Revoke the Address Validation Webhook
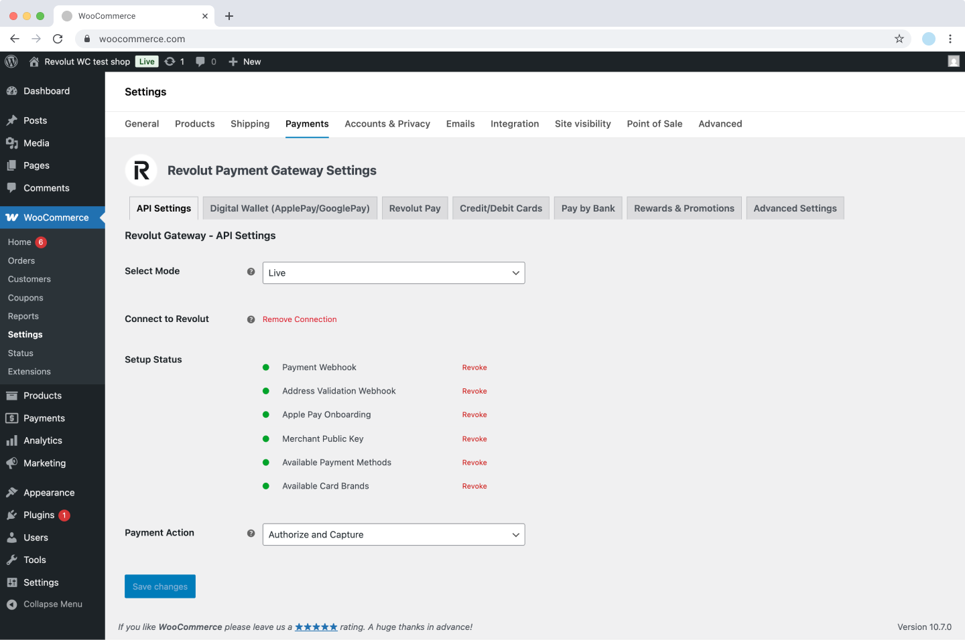 point(474,391)
